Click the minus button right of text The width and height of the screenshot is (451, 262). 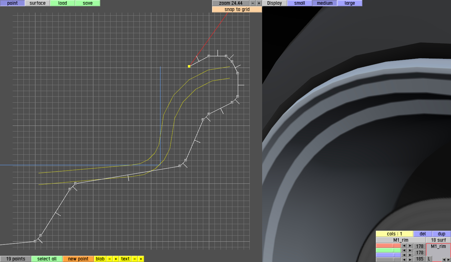(x=135, y=259)
